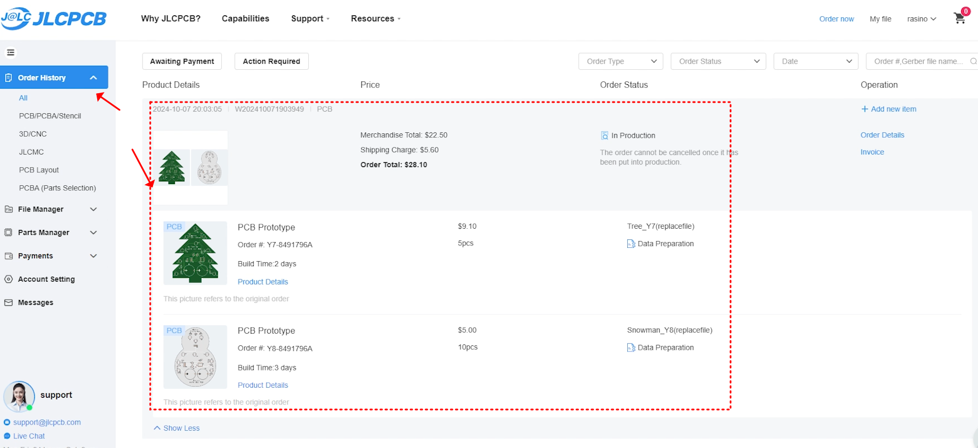Click the Parts Manager chip icon

[8, 233]
